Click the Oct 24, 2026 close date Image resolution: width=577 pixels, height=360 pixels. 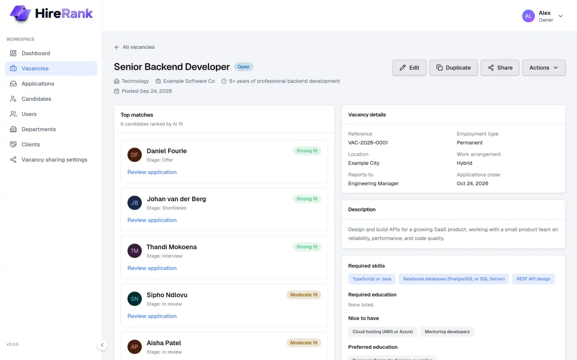tap(472, 184)
